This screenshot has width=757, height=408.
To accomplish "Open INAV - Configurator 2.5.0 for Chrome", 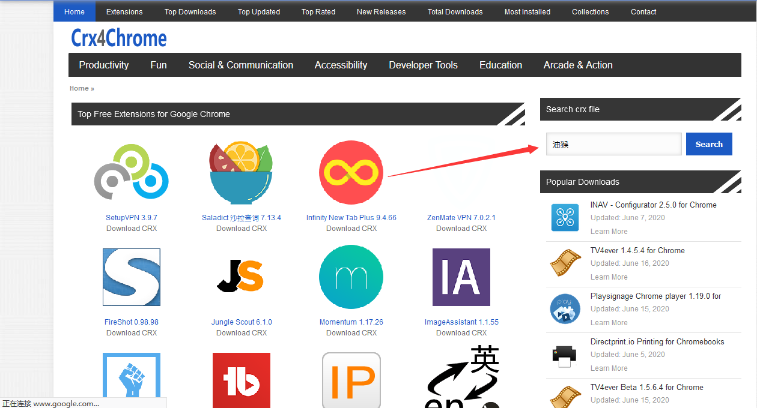I will 654,205.
